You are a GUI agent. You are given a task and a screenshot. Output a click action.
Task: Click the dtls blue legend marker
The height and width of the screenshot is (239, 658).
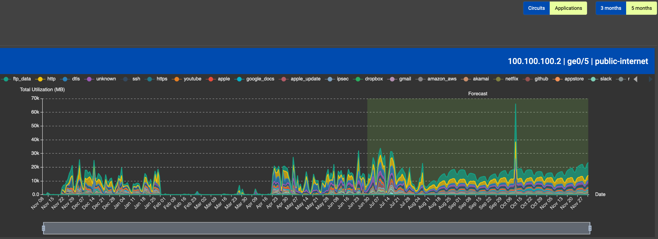(65, 79)
